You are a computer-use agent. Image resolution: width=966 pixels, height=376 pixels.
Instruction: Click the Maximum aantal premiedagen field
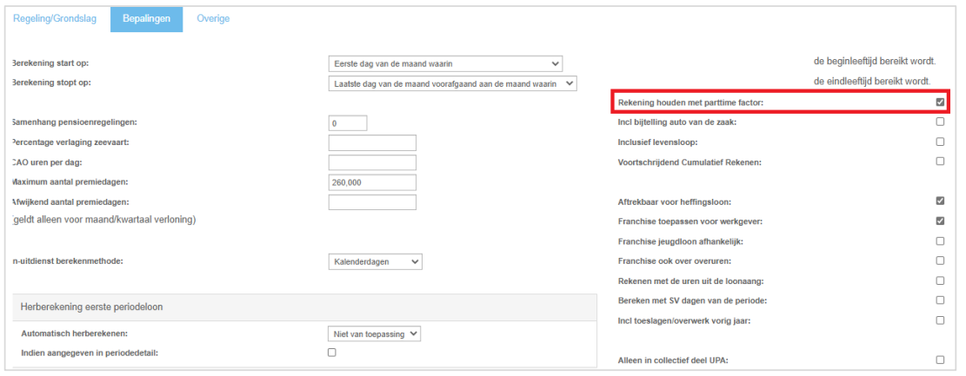pos(372,182)
